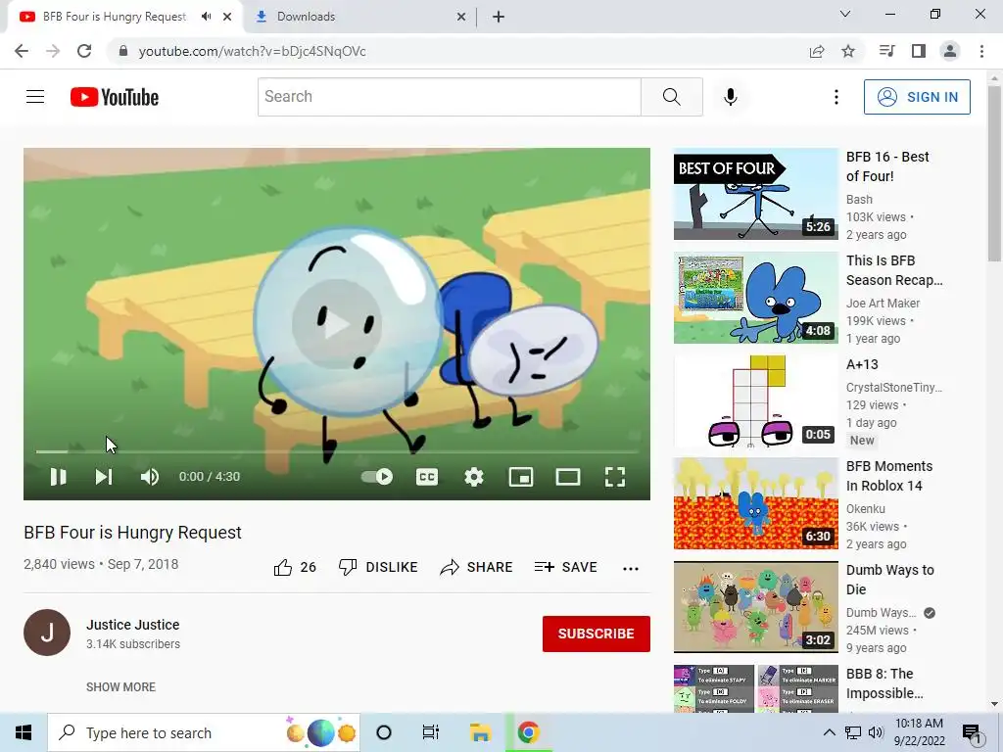The height and width of the screenshot is (752, 1003).
Task: Open YouTube settings three-dot menu
Action: click(x=836, y=97)
